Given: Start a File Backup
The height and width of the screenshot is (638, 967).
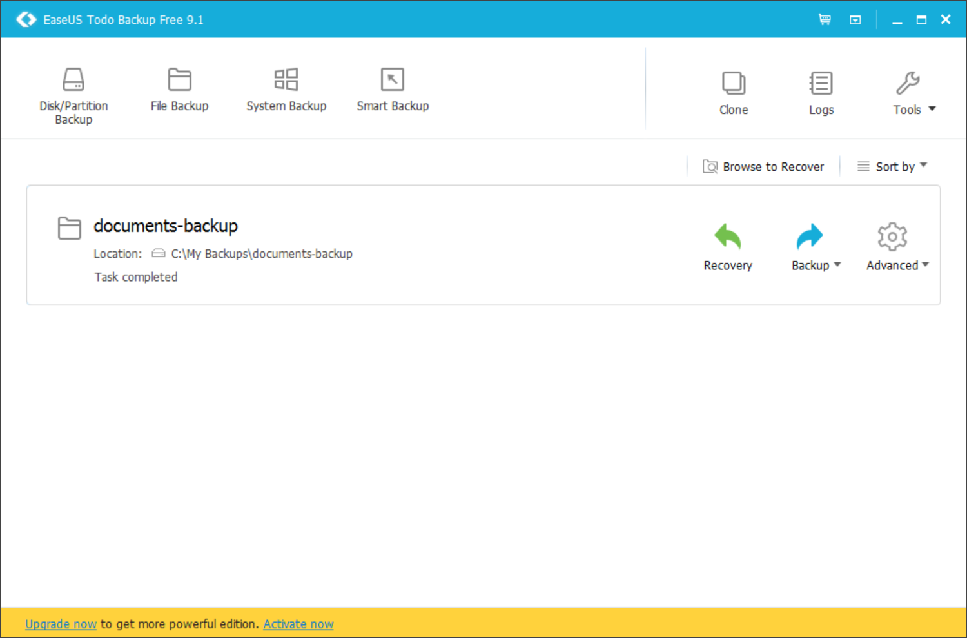Looking at the screenshot, I should click(179, 90).
